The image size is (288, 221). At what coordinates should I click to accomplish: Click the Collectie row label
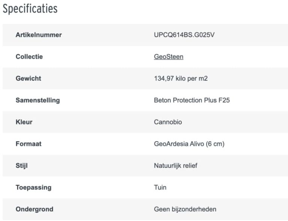point(29,57)
